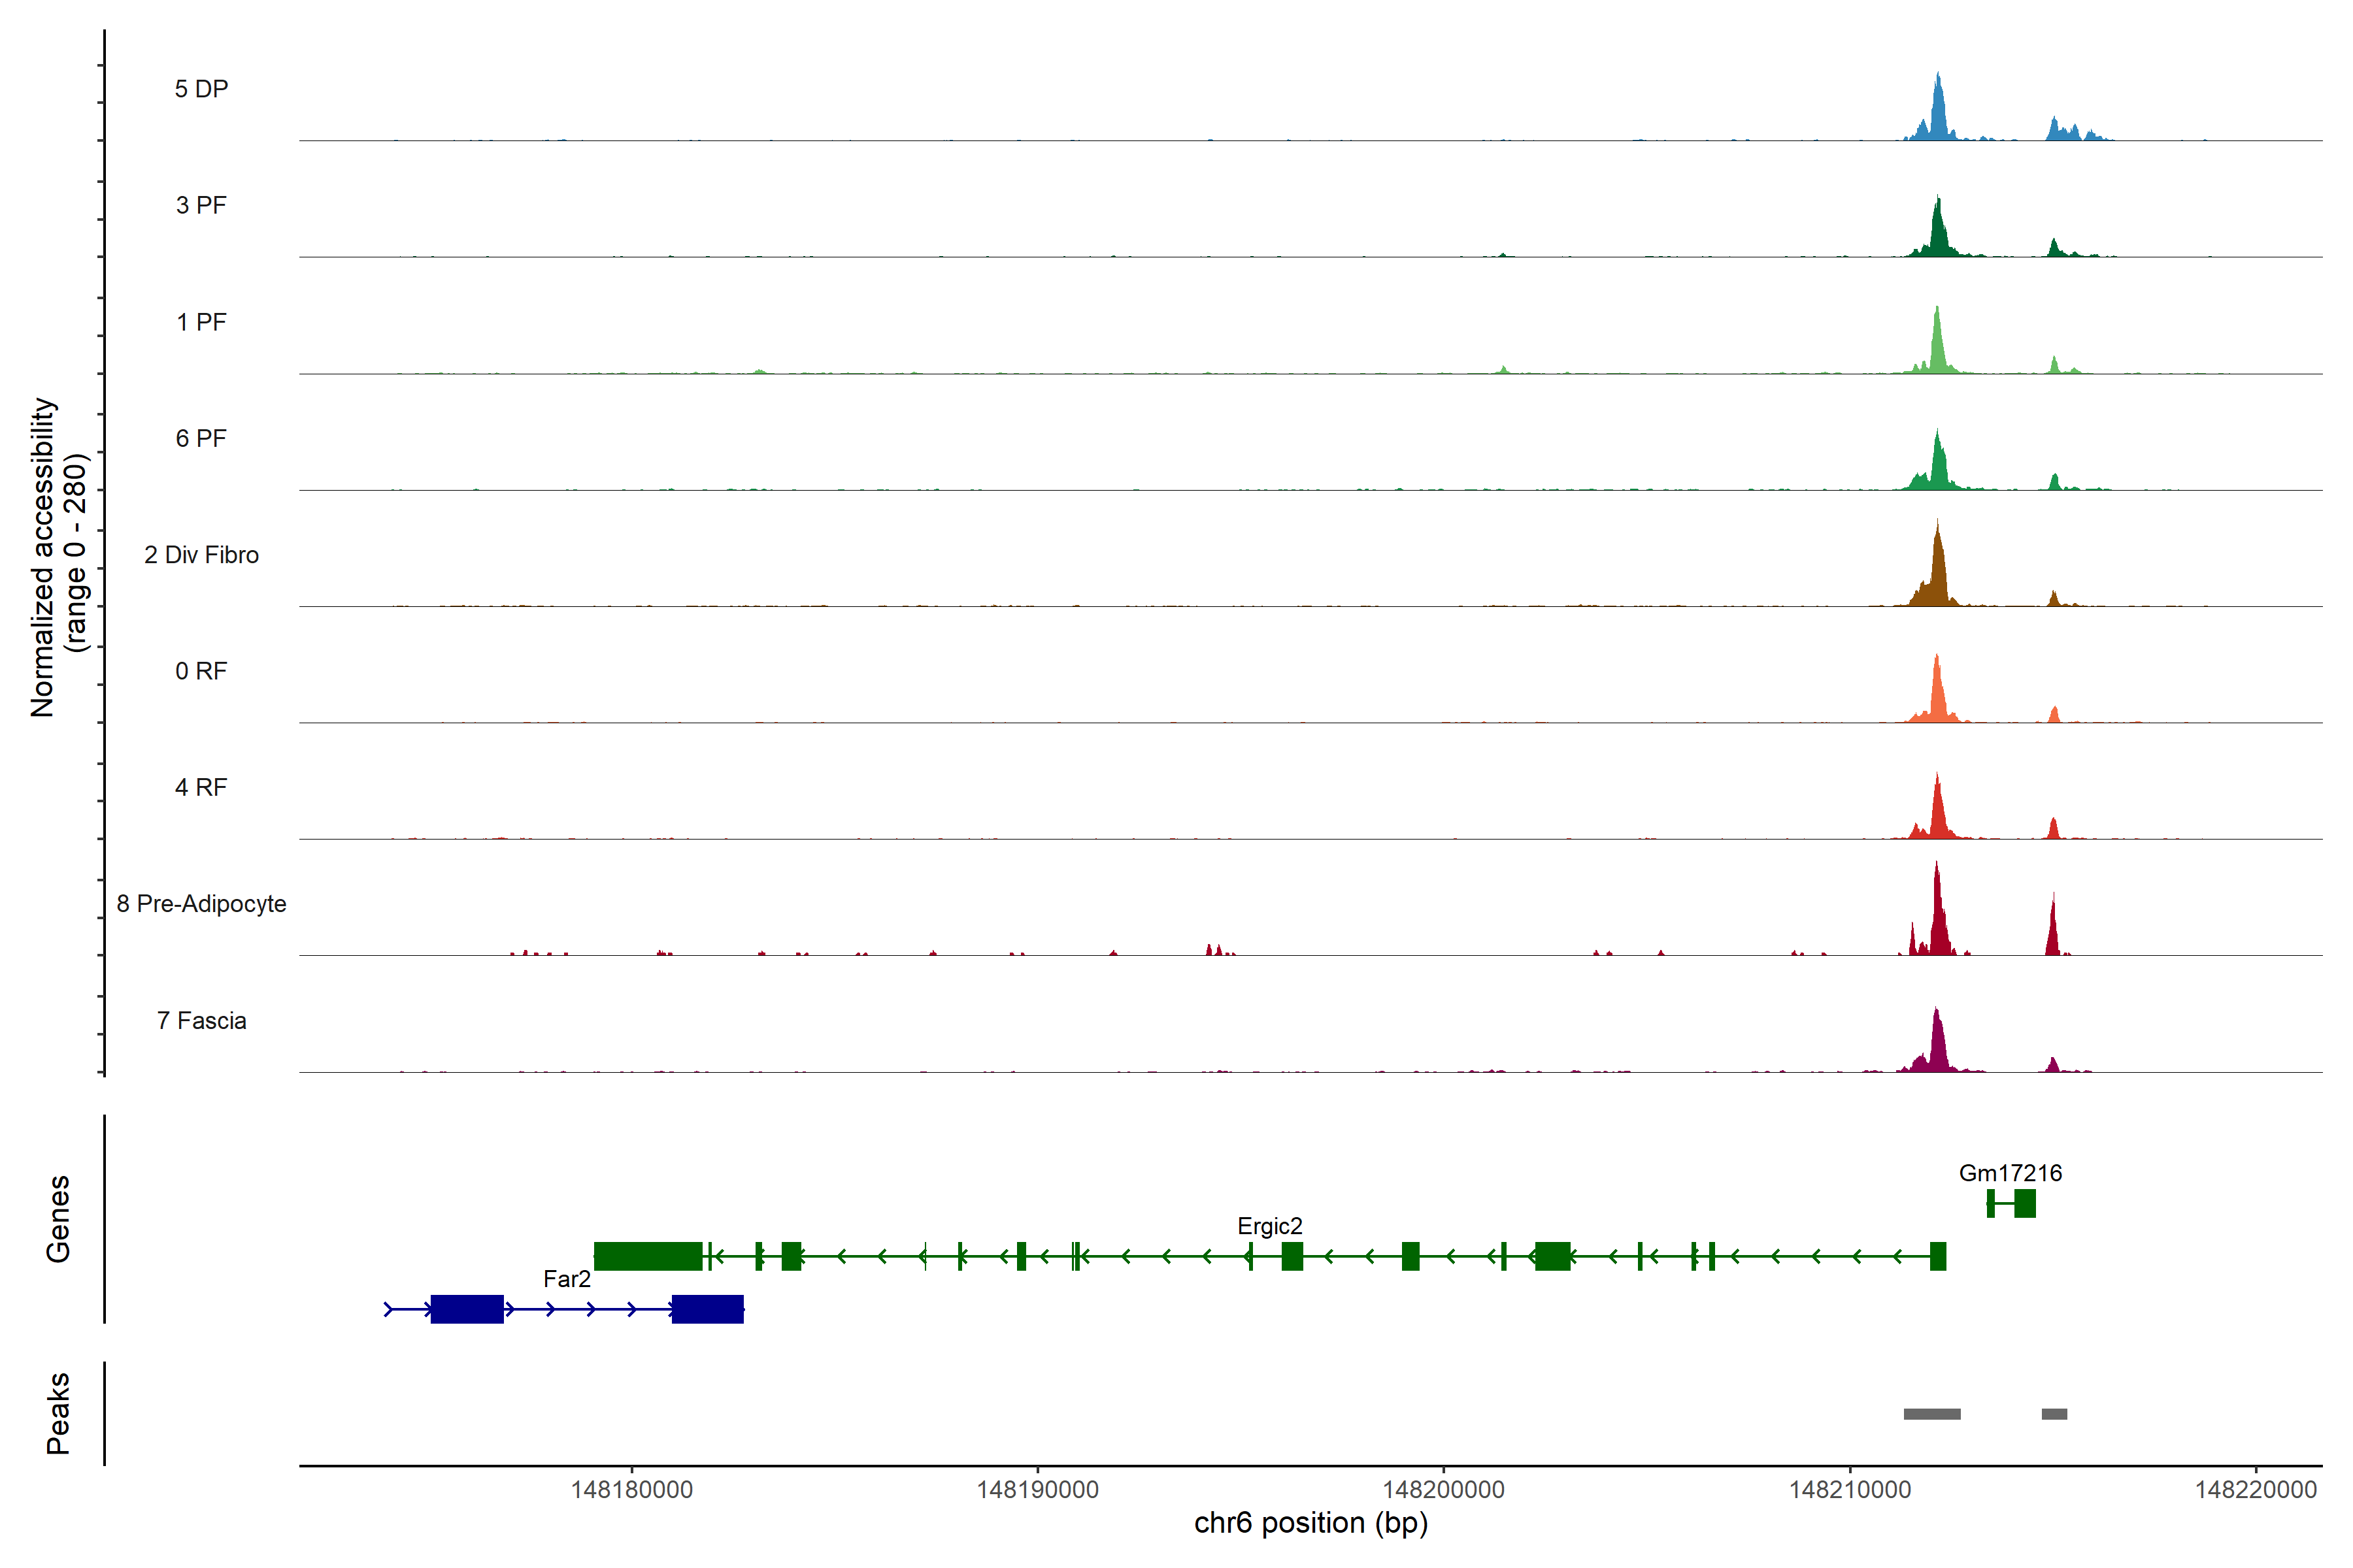Click the 7 Fascia track label
This screenshot has width=2353, height=1568.
[x=201, y=1021]
